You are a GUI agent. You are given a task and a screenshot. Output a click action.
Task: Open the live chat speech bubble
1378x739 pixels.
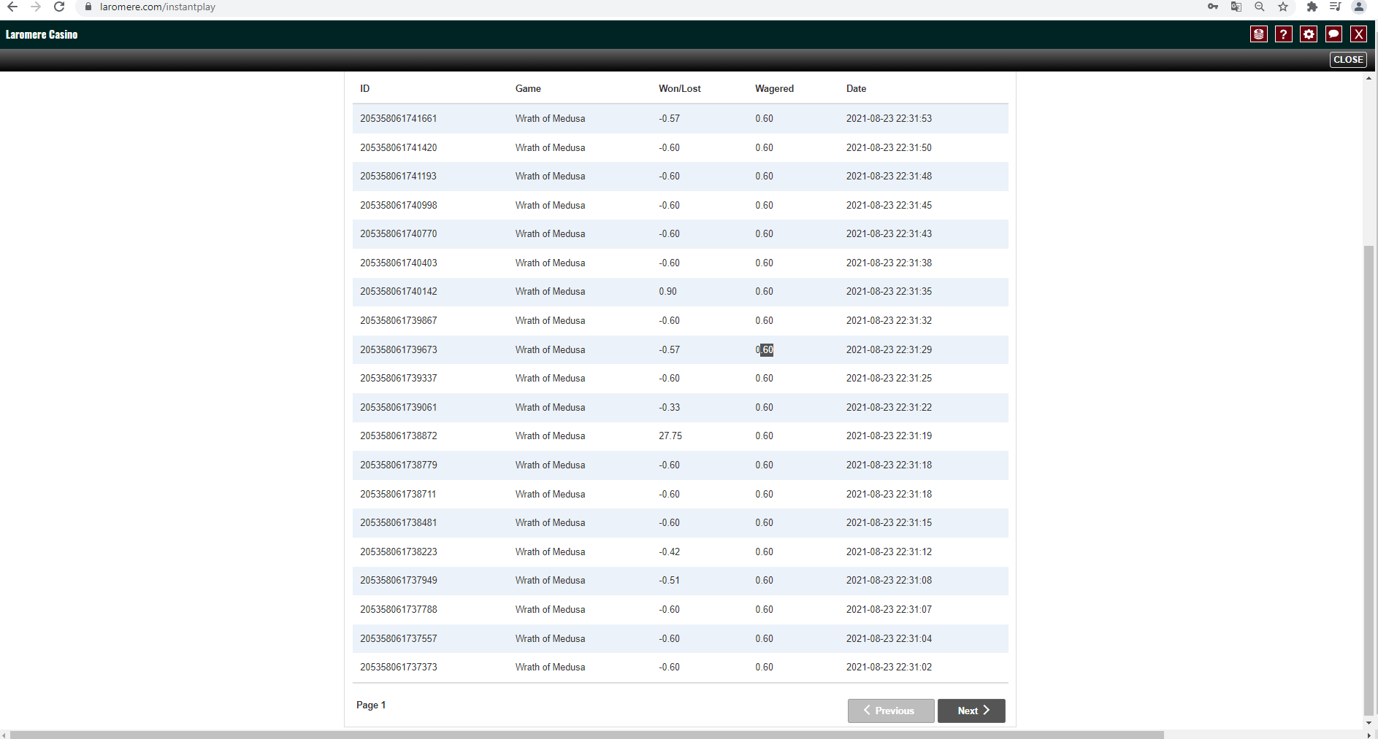(x=1333, y=34)
